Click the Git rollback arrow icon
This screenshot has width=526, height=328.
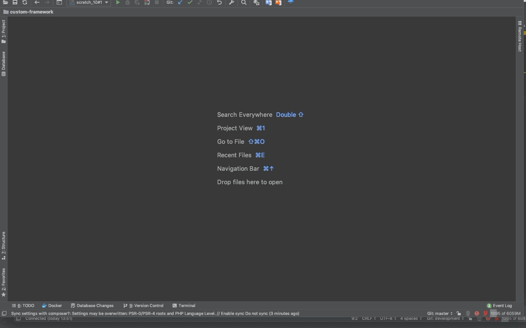(x=219, y=3)
